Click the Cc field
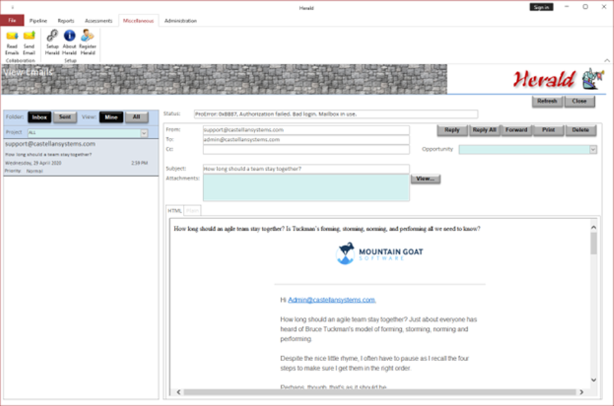614x406 pixels. [306, 149]
